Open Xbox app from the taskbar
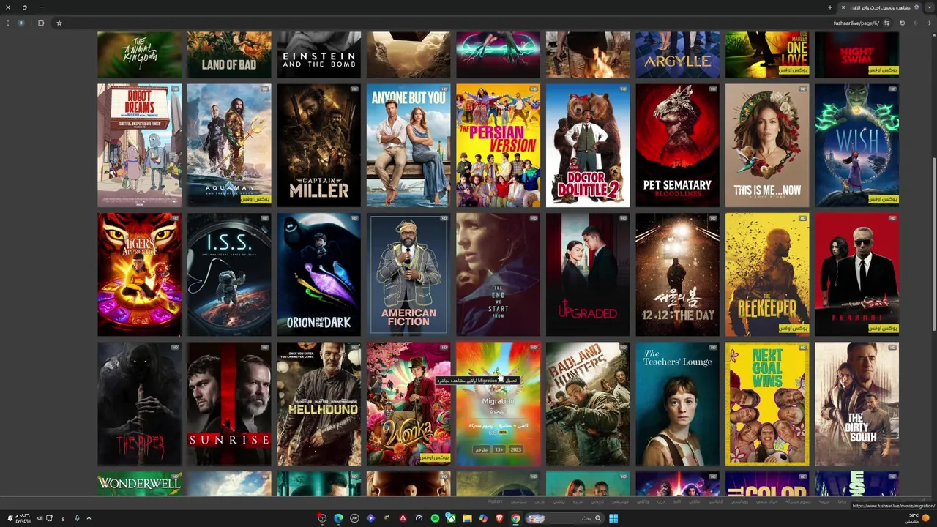 coord(451,518)
